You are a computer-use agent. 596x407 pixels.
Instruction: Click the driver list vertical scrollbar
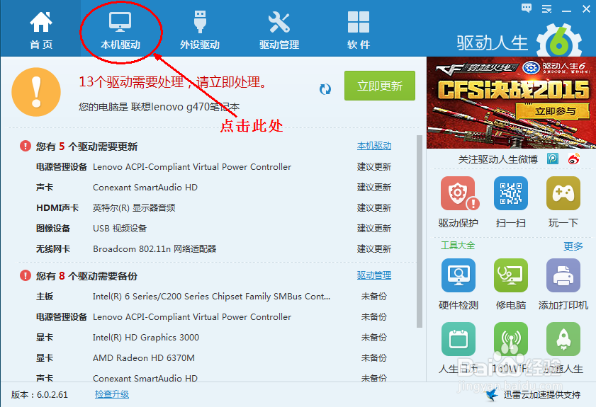pyautogui.click(x=420, y=231)
